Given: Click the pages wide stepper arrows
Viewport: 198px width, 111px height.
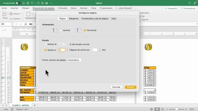Looking at the screenshot, I should [x=67, y=50].
